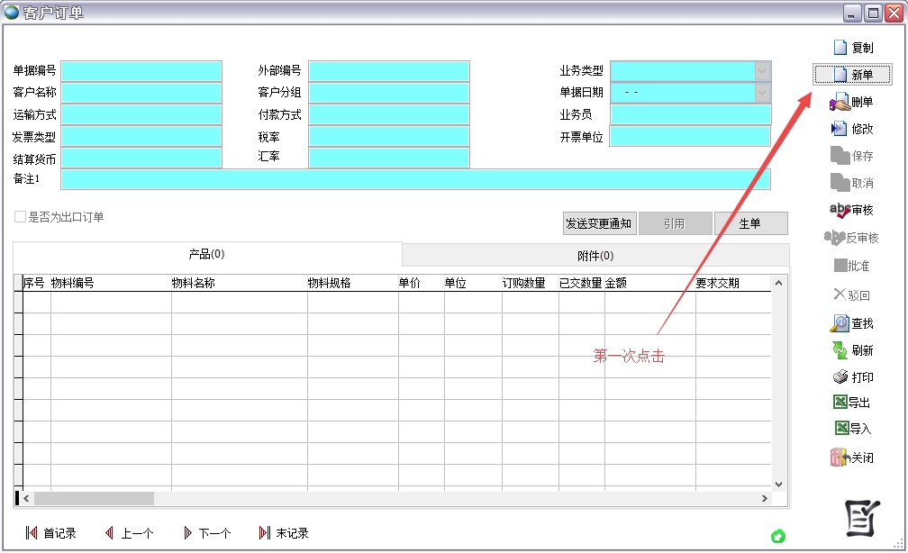908x553 pixels.
Task: Print the order via 打印
Action: click(851, 377)
